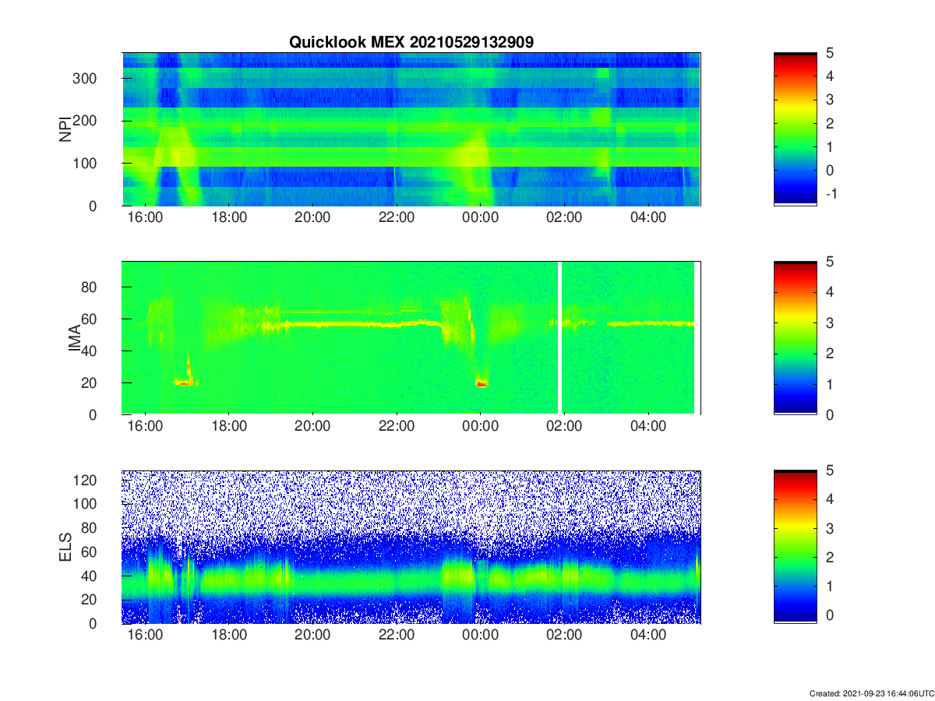Viewport: 935px width, 701px height.
Task: Click the white data gap in the IMA panel
Action: (560, 338)
